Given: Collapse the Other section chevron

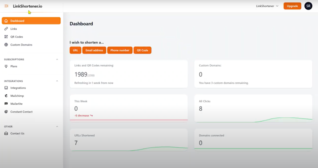Looking at the screenshot, I should (57, 126).
